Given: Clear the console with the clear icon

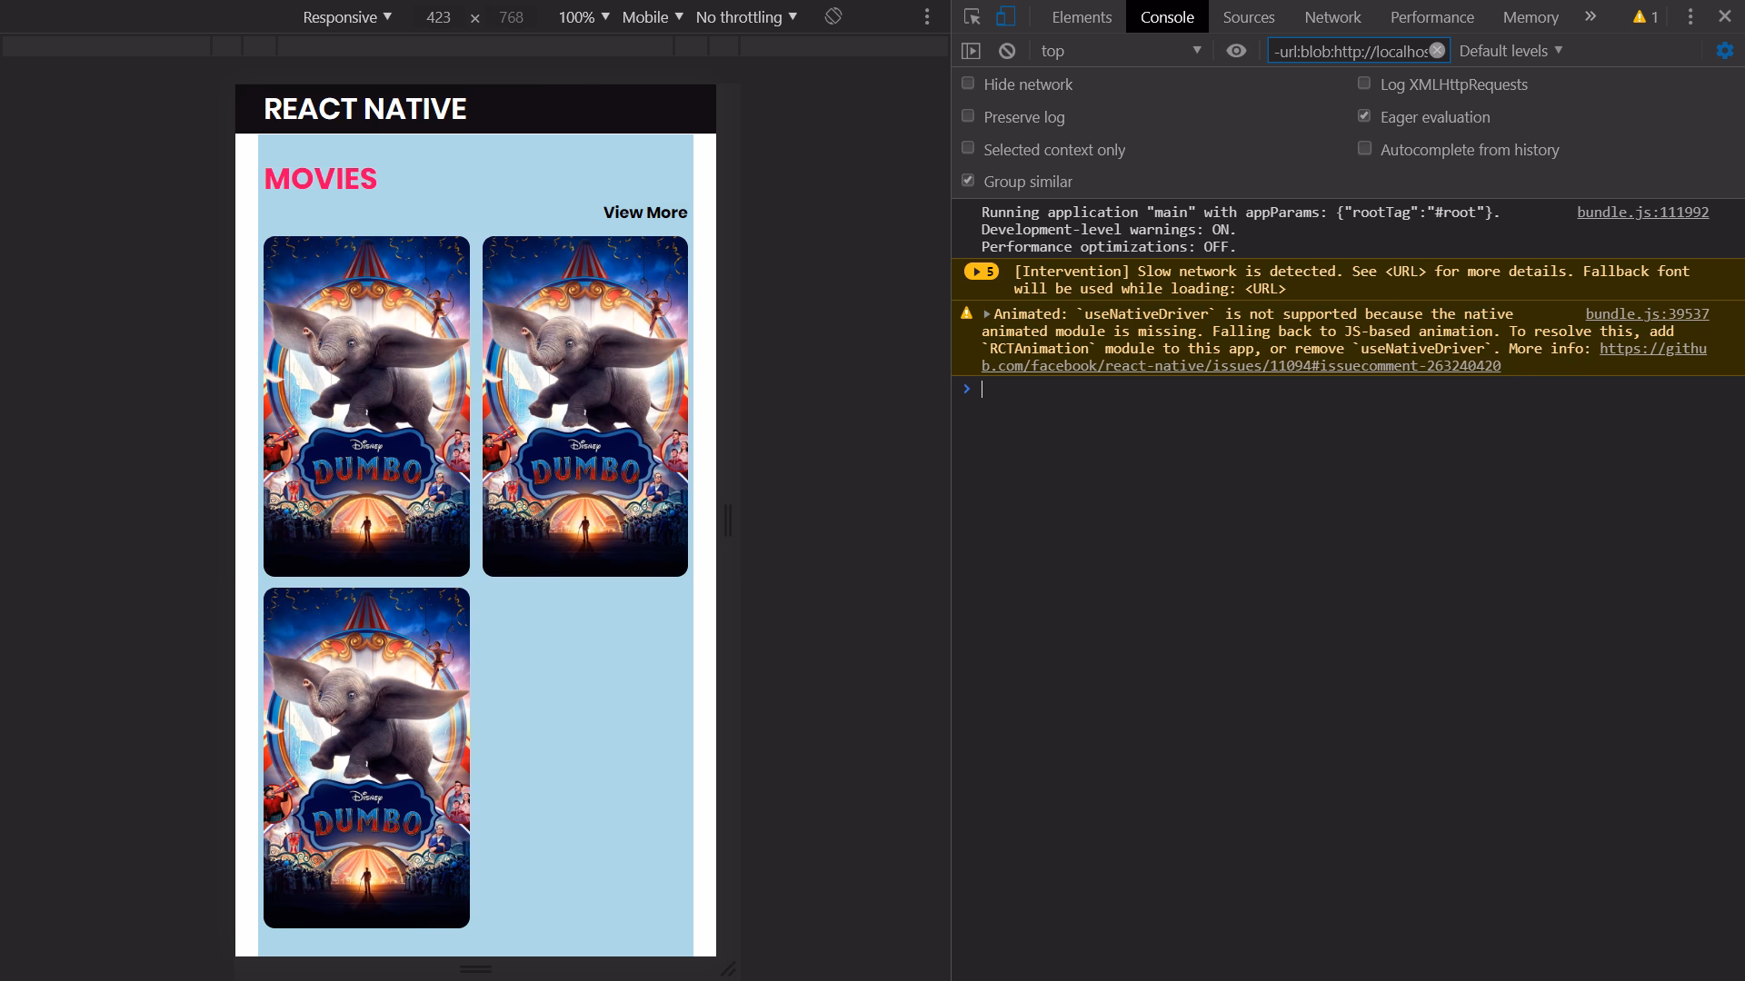Looking at the screenshot, I should (x=1007, y=51).
